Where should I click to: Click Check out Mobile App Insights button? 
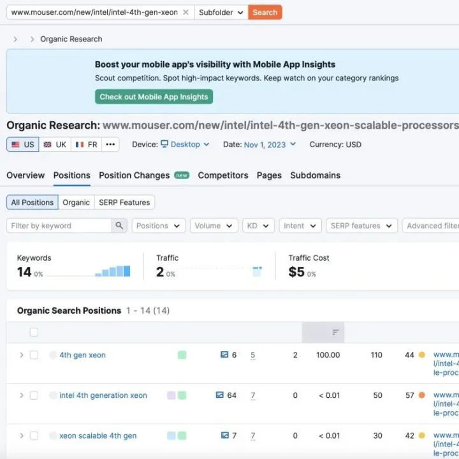154,97
